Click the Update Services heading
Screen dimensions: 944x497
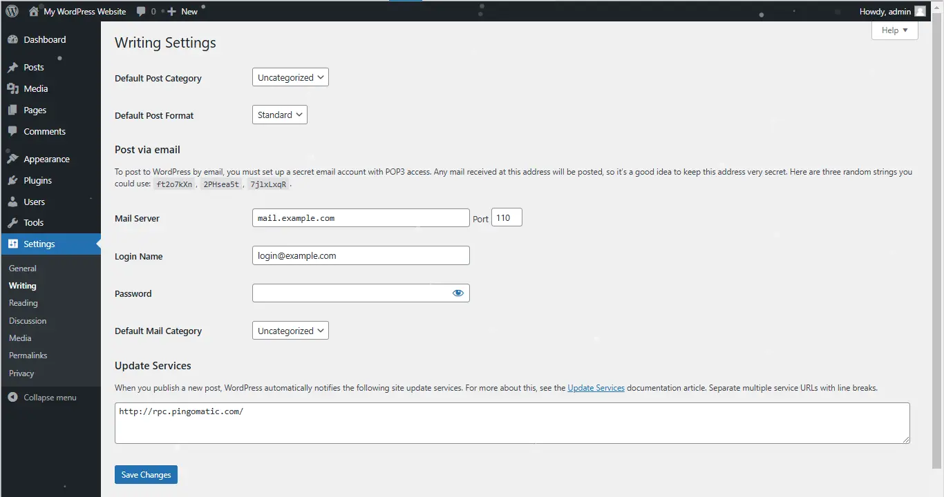click(x=153, y=365)
